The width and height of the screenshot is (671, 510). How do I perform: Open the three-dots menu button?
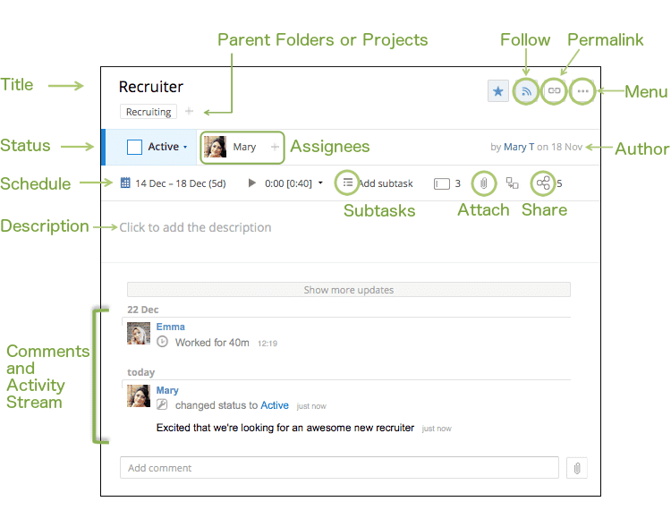tap(582, 90)
